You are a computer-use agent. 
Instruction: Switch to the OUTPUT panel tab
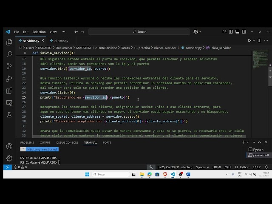45,142
